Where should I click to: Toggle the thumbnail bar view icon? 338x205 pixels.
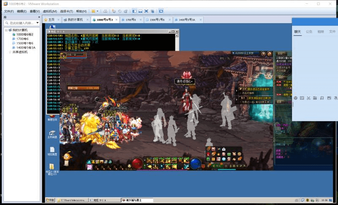(x=140, y=11)
